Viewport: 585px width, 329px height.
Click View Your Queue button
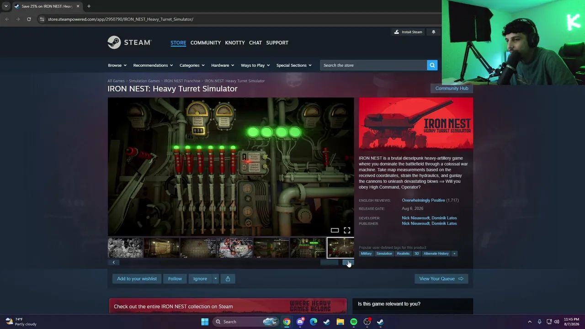click(441, 279)
